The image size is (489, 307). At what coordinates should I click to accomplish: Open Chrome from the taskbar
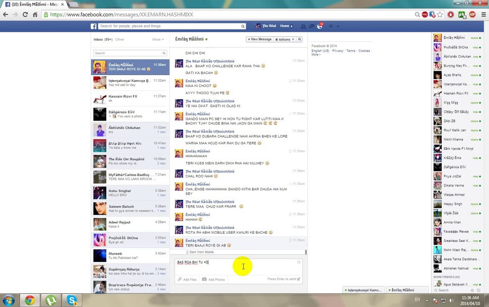[30, 300]
